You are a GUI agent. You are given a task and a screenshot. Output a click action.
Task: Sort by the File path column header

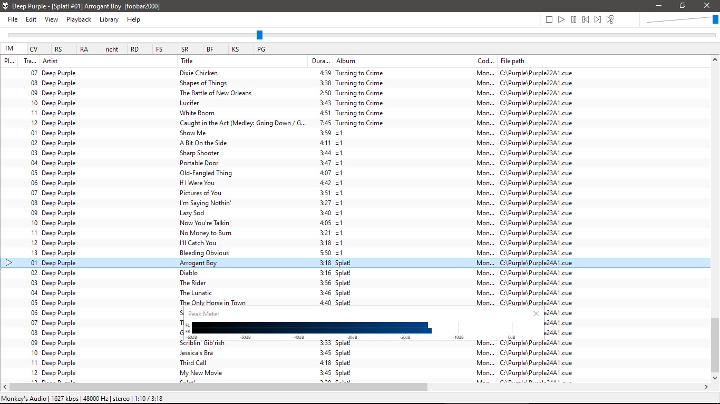(604, 61)
